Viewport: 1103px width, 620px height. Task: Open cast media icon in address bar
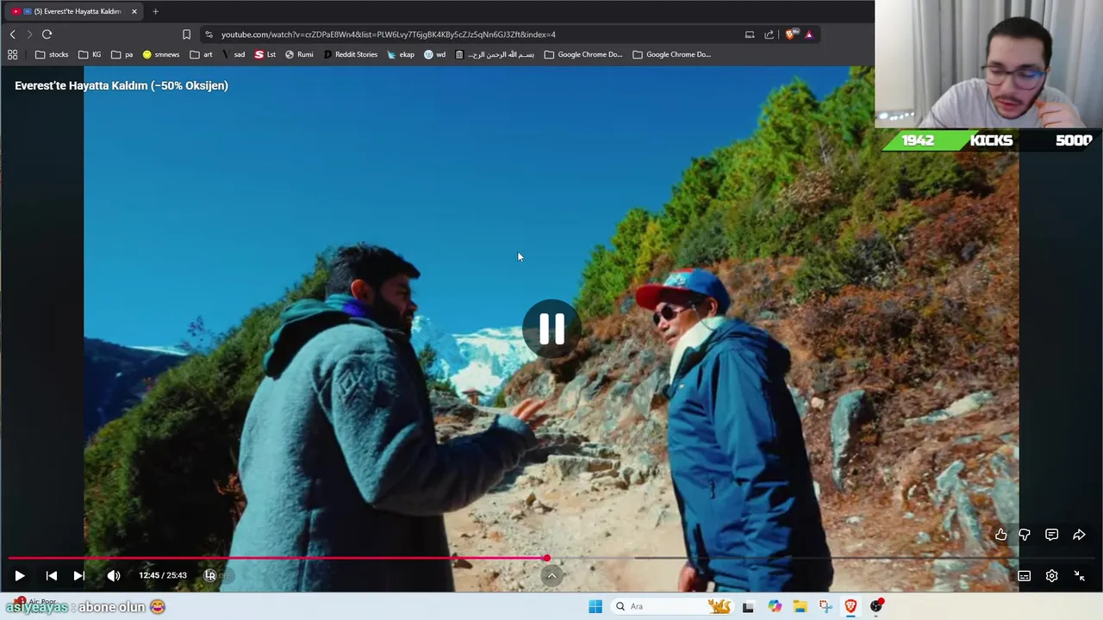(x=750, y=34)
